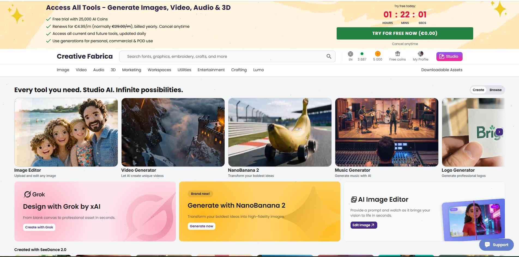Click the Free coins gift icon

(x=397, y=54)
